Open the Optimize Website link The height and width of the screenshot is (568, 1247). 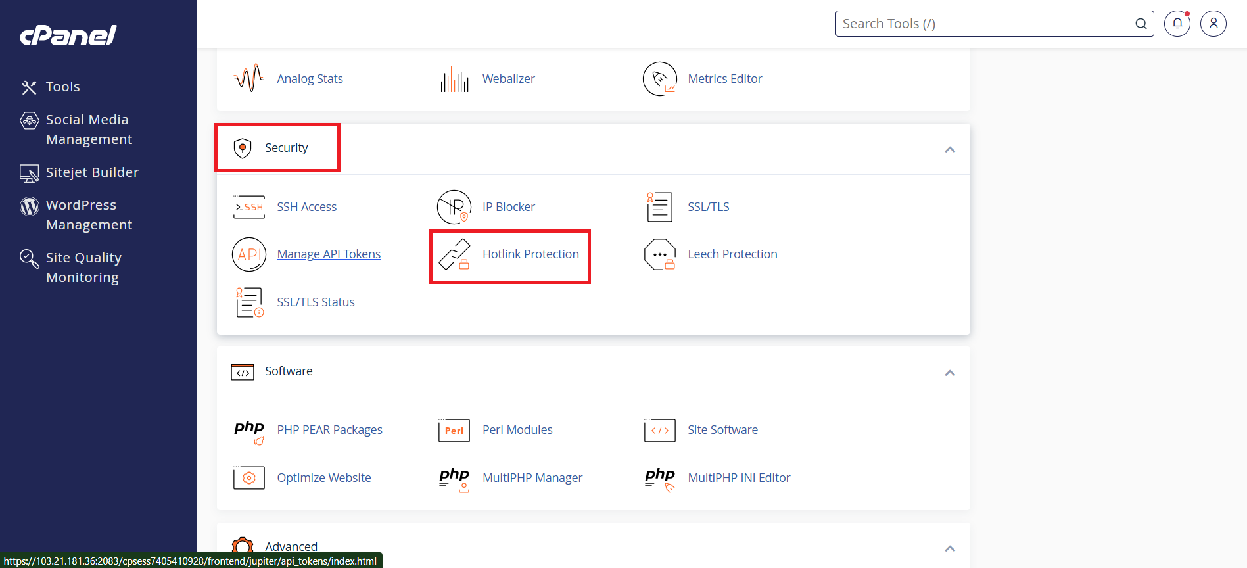click(324, 478)
